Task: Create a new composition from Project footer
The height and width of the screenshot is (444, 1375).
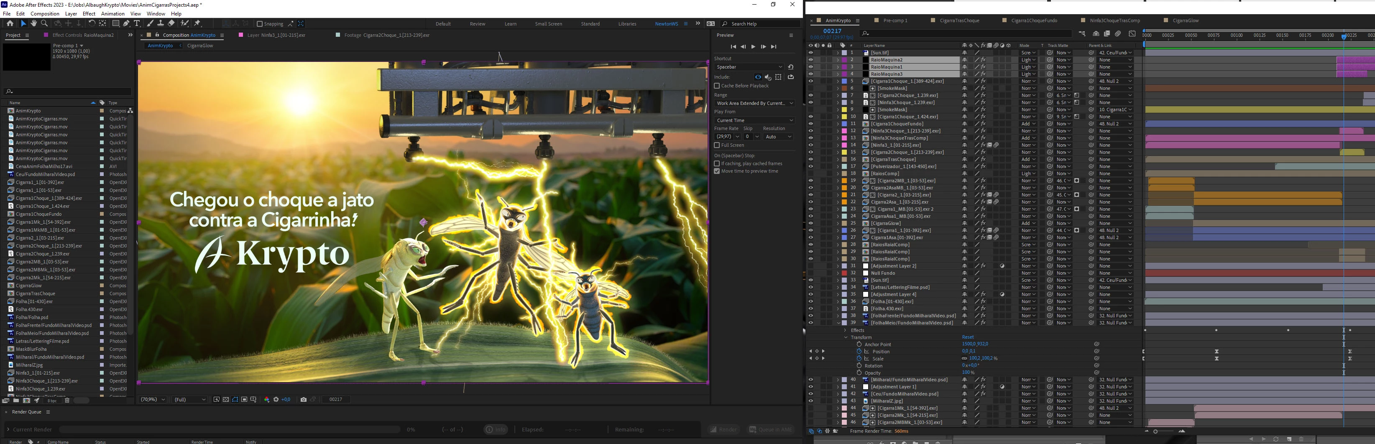Action: tap(26, 400)
